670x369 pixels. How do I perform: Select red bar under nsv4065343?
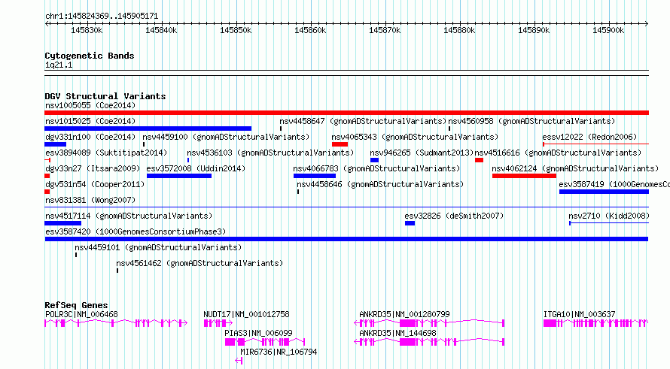340,144
